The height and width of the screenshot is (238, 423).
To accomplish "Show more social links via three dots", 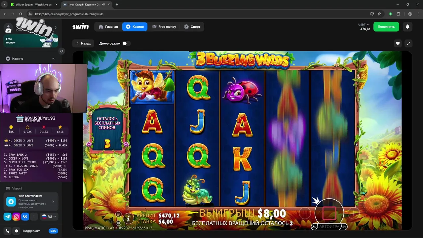I will (34, 217).
